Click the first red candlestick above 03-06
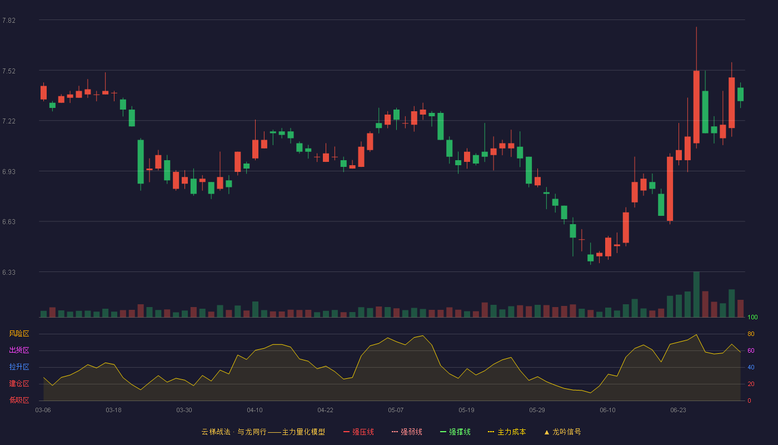The height and width of the screenshot is (445, 778). (43, 92)
